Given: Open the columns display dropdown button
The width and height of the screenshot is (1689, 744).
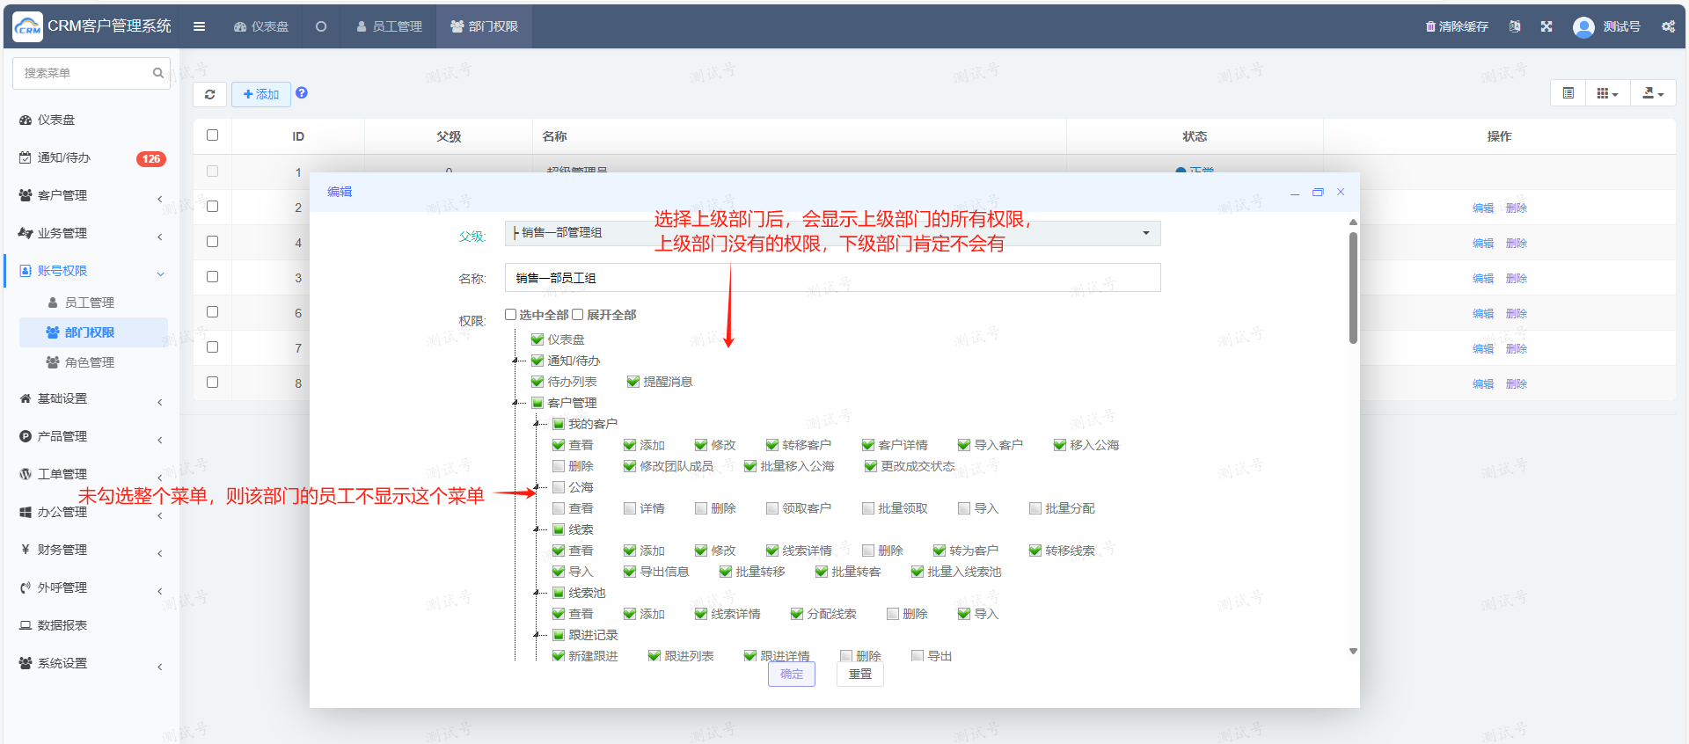Looking at the screenshot, I should point(1607,93).
